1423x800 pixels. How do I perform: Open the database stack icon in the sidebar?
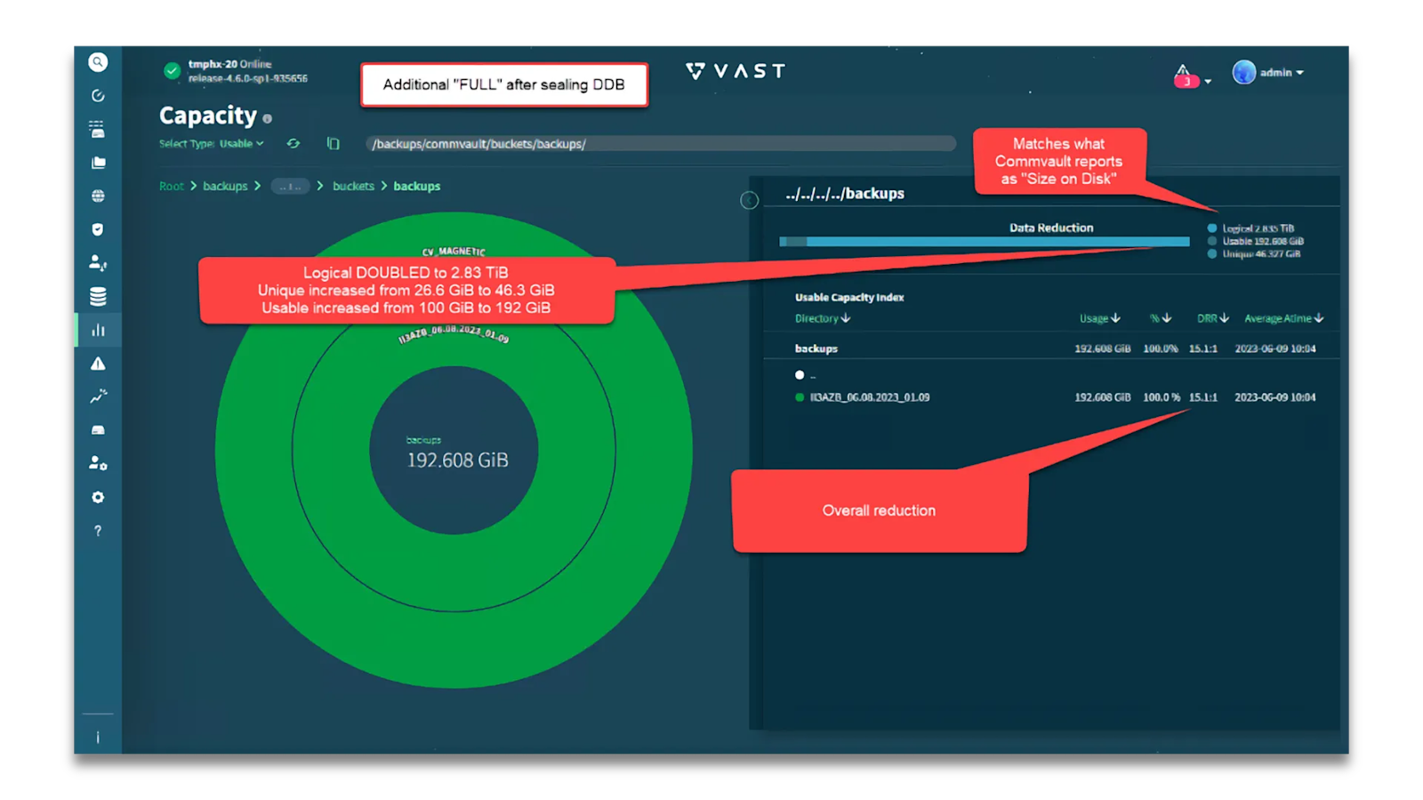pos(98,296)
